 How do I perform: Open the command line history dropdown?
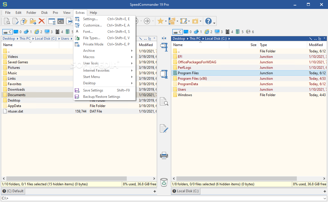(x=325, y=198)
